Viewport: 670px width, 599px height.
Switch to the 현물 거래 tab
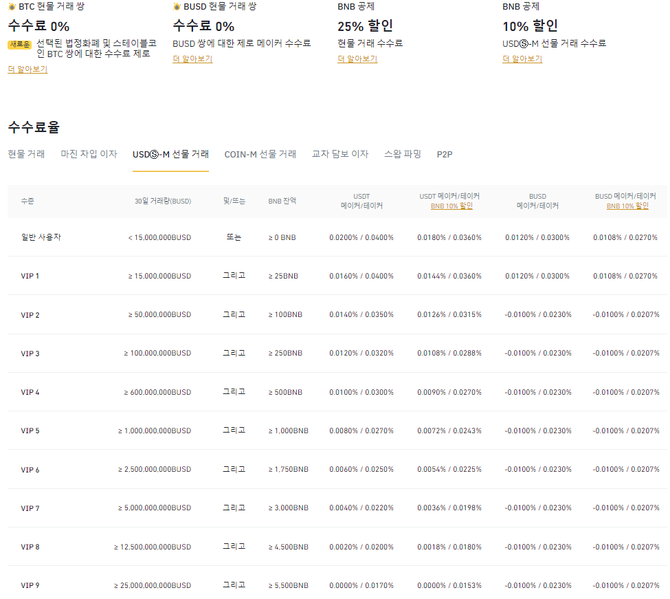point(27,154)
